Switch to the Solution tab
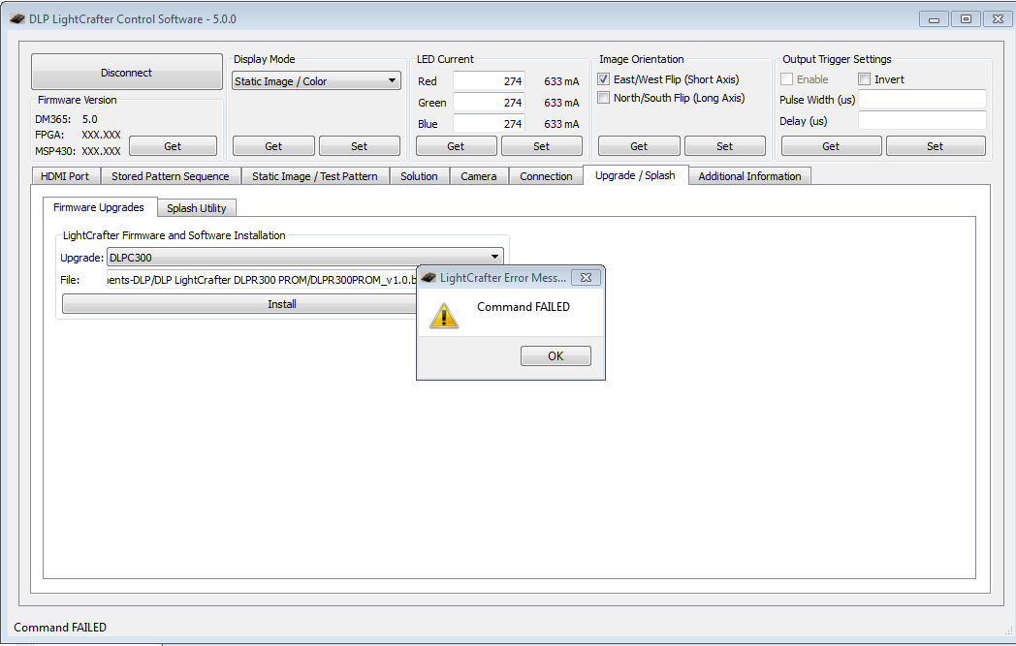The height and width of the screenshot is (646, 1016). click(419, 176)
